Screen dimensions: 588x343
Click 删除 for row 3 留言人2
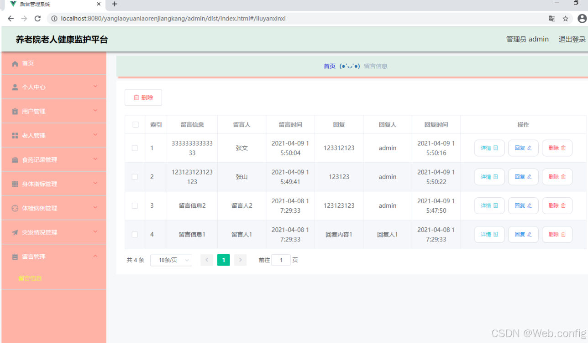557,205
